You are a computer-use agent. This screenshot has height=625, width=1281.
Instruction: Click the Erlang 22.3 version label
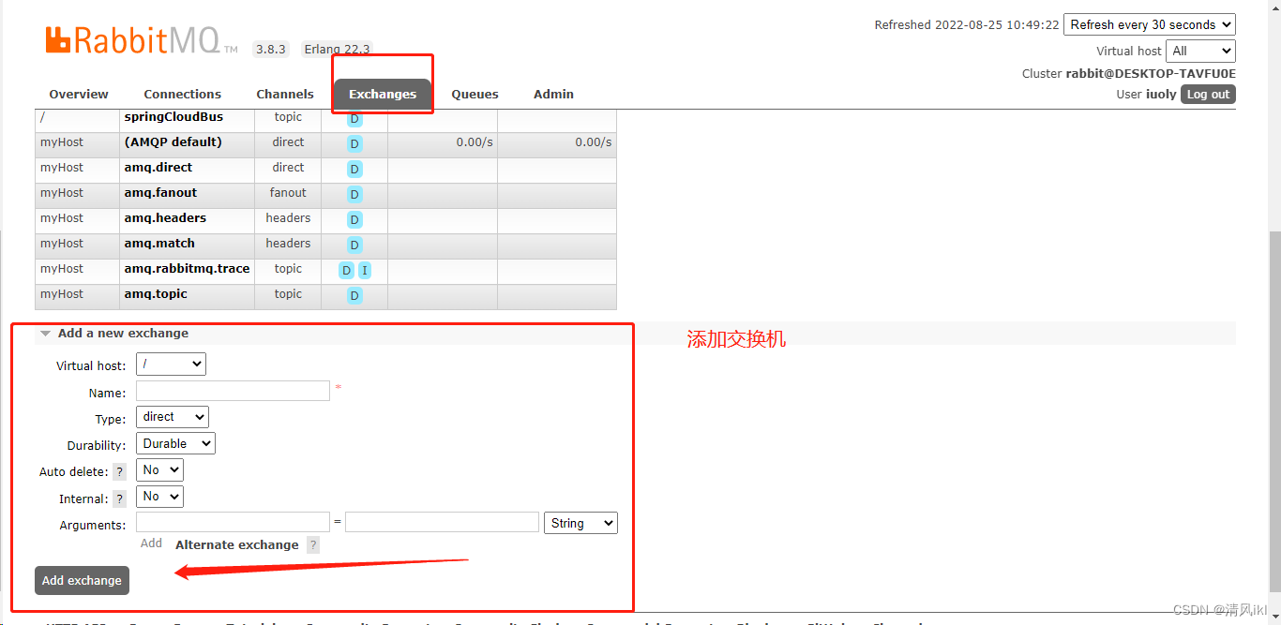pyautogui.click(x=337, y=49)
